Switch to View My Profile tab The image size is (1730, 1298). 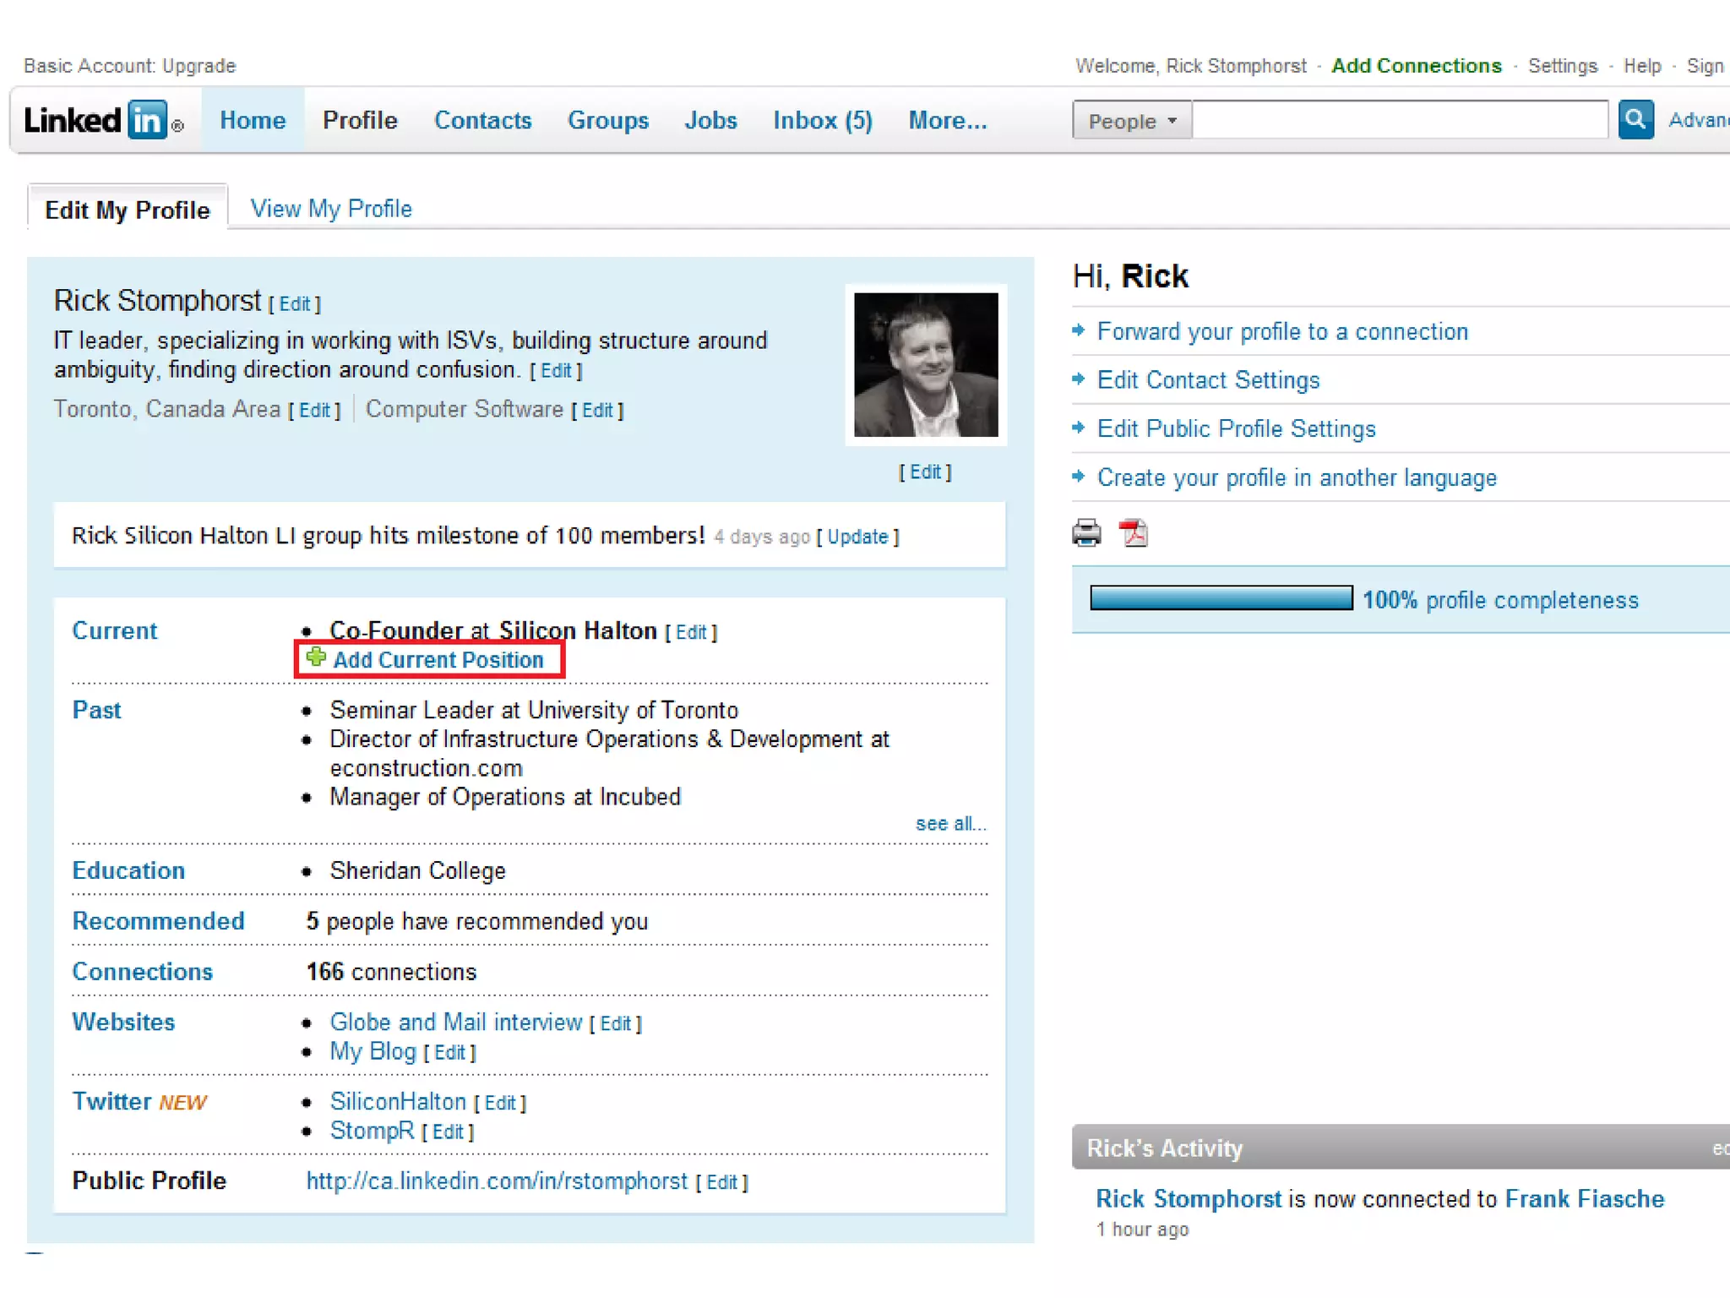coord(331,209)
